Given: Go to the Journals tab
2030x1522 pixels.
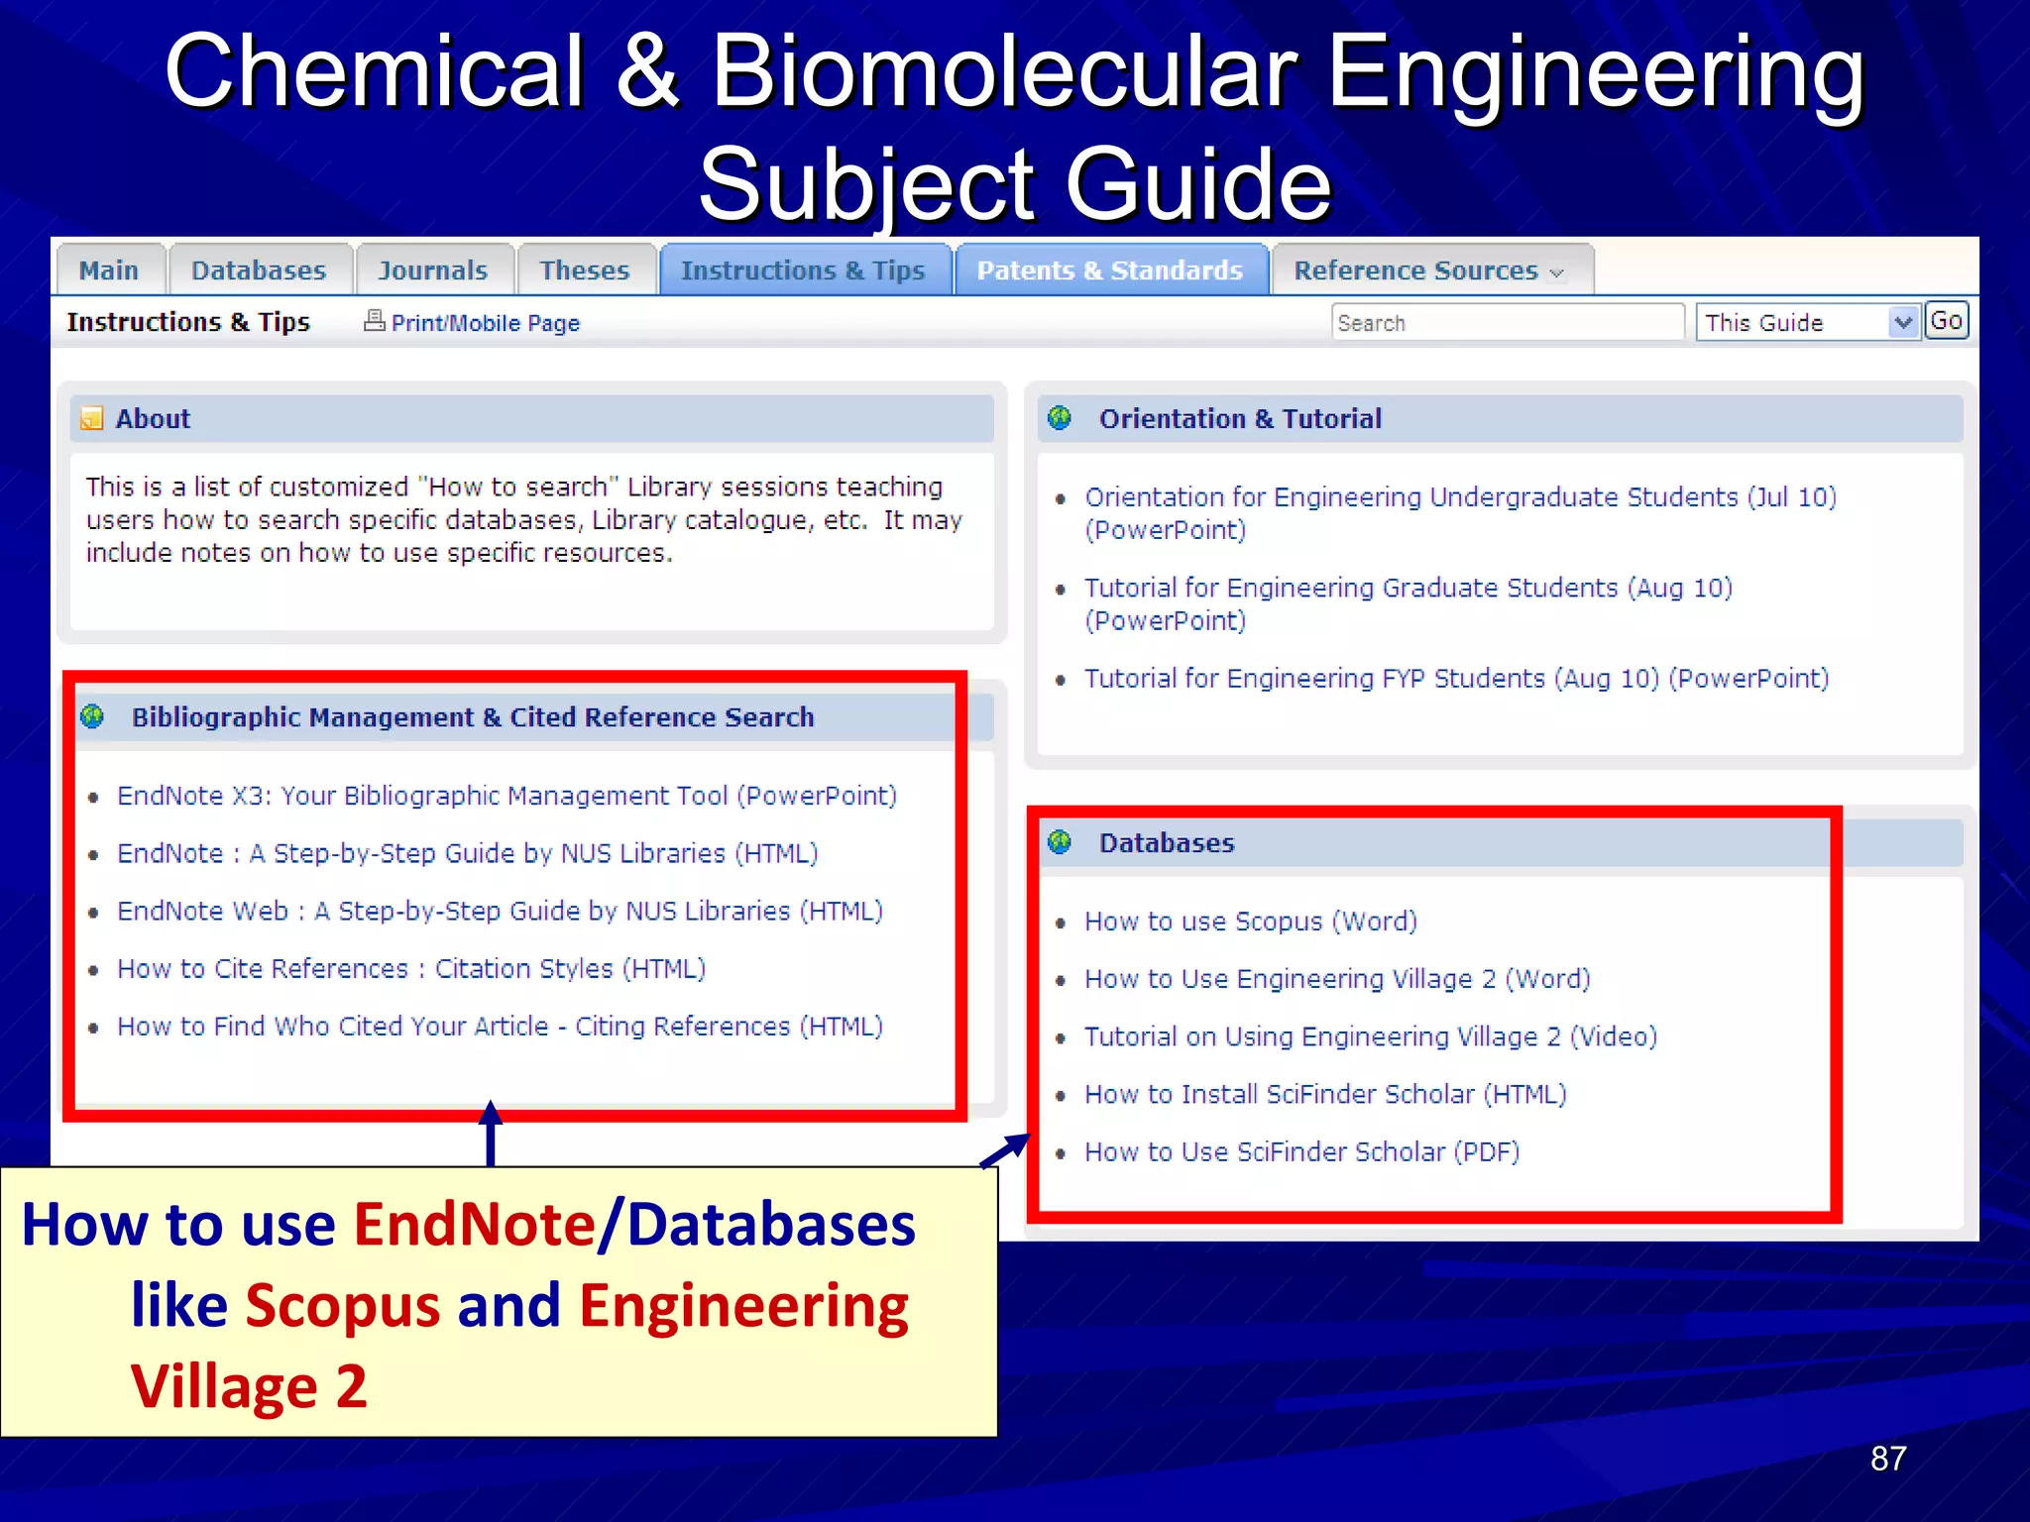Looking at the screenshot, I should pyautogui.click(x=433, y=271).
